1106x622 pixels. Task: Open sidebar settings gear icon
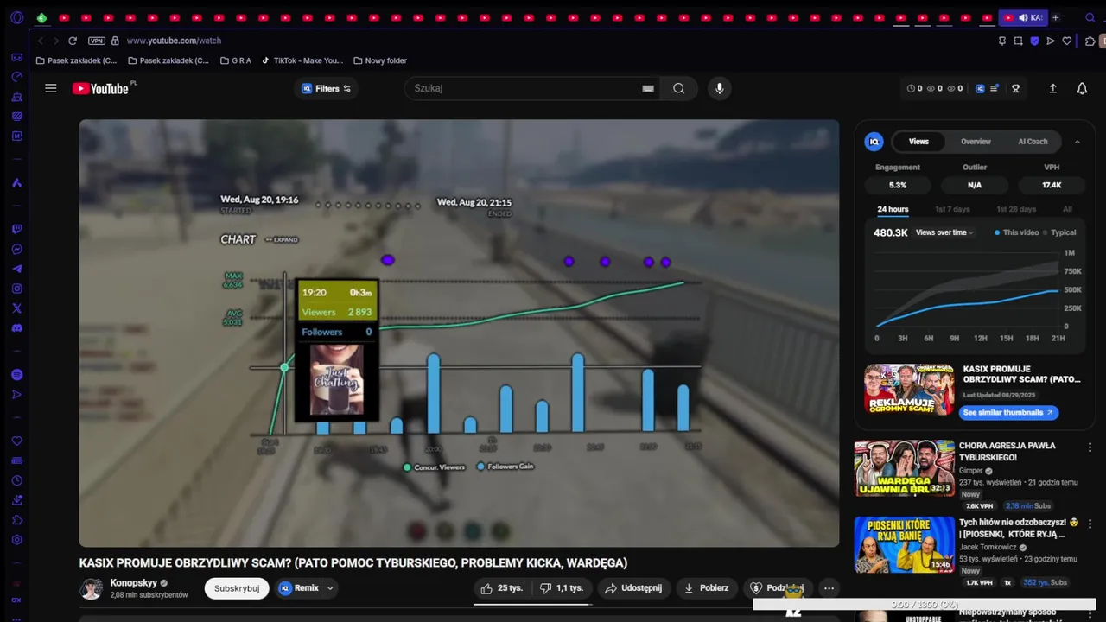click(17, 540)
